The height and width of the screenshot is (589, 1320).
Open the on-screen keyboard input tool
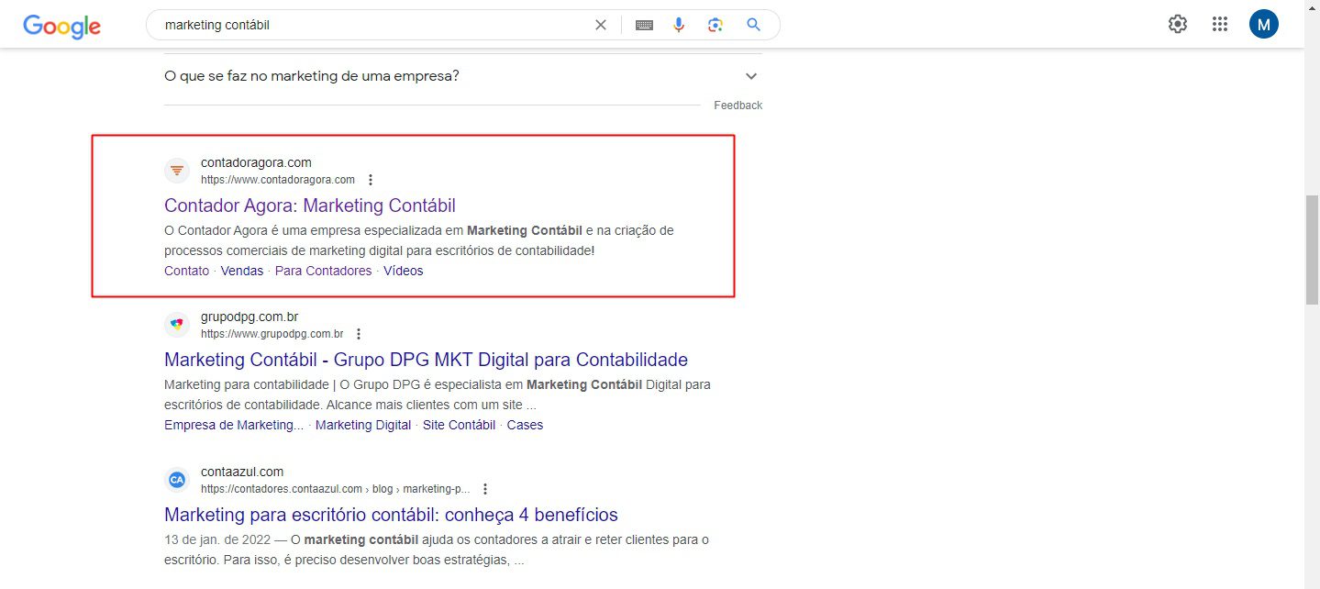[x=644, y=25]
